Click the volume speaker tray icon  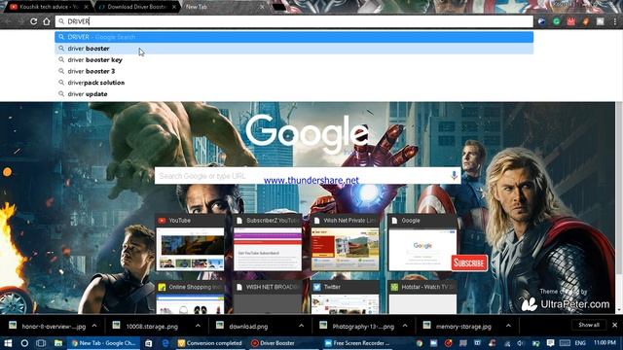tap(521, 343)
